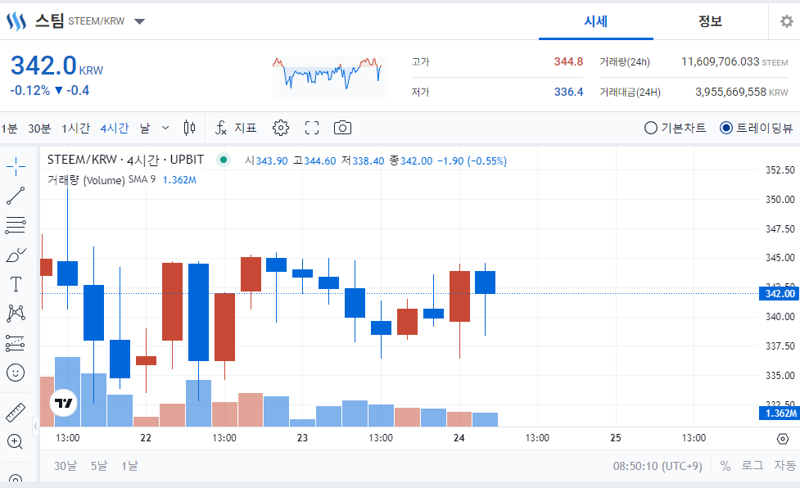Open timezone menu showing UTC+9 clock

[658, 466]
